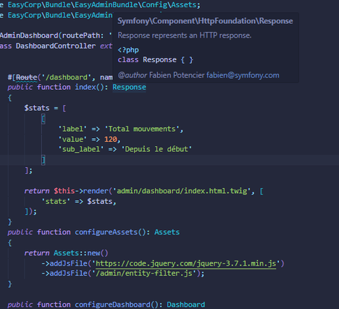Click the Assets return type of configureAssets()
The image size is (339, 309).
[167, 232]
